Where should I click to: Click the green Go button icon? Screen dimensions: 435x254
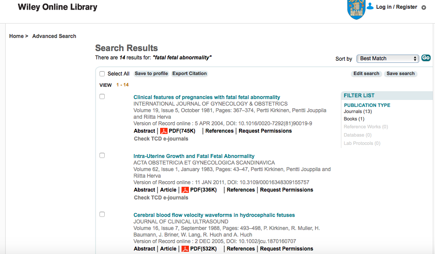coord(426,58)
